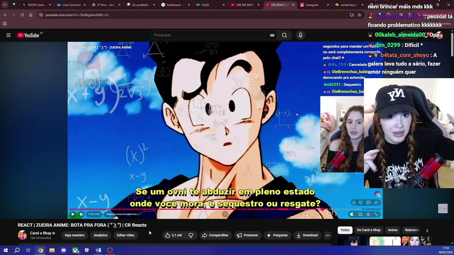Open comments via the overlay icon

click(368, 203)
